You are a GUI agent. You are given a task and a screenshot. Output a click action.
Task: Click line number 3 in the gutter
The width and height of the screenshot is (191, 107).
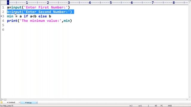click(x=3, y=16)
